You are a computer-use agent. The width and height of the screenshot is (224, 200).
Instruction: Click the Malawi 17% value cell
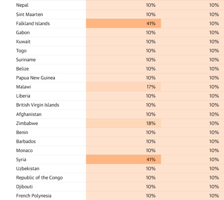(124, 87)
